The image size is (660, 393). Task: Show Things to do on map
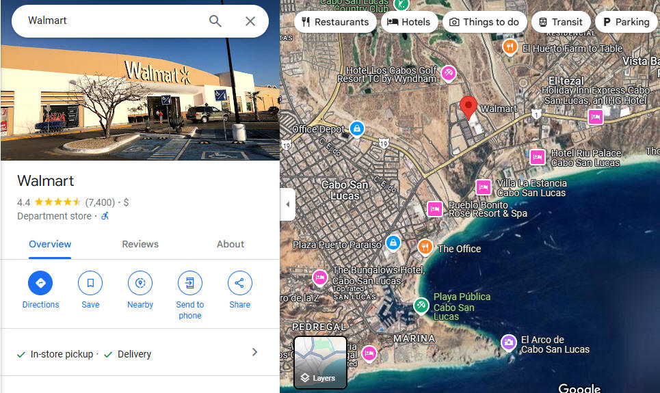pos(484,22)
